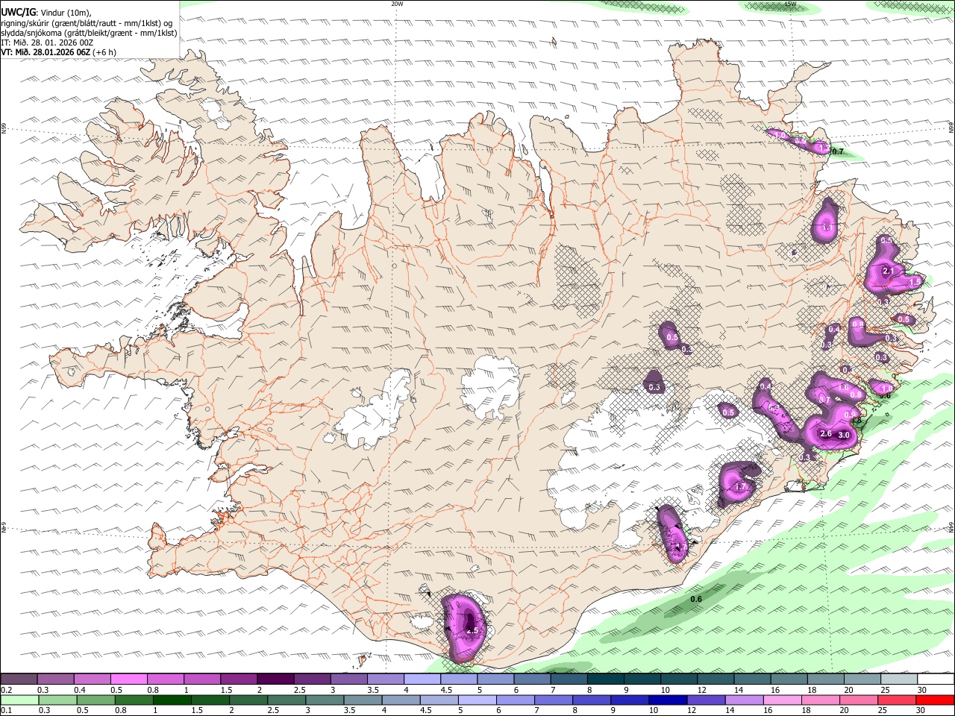Click the bright pink snowfall swatch between 0.5 and 0.8

(128, 679)
